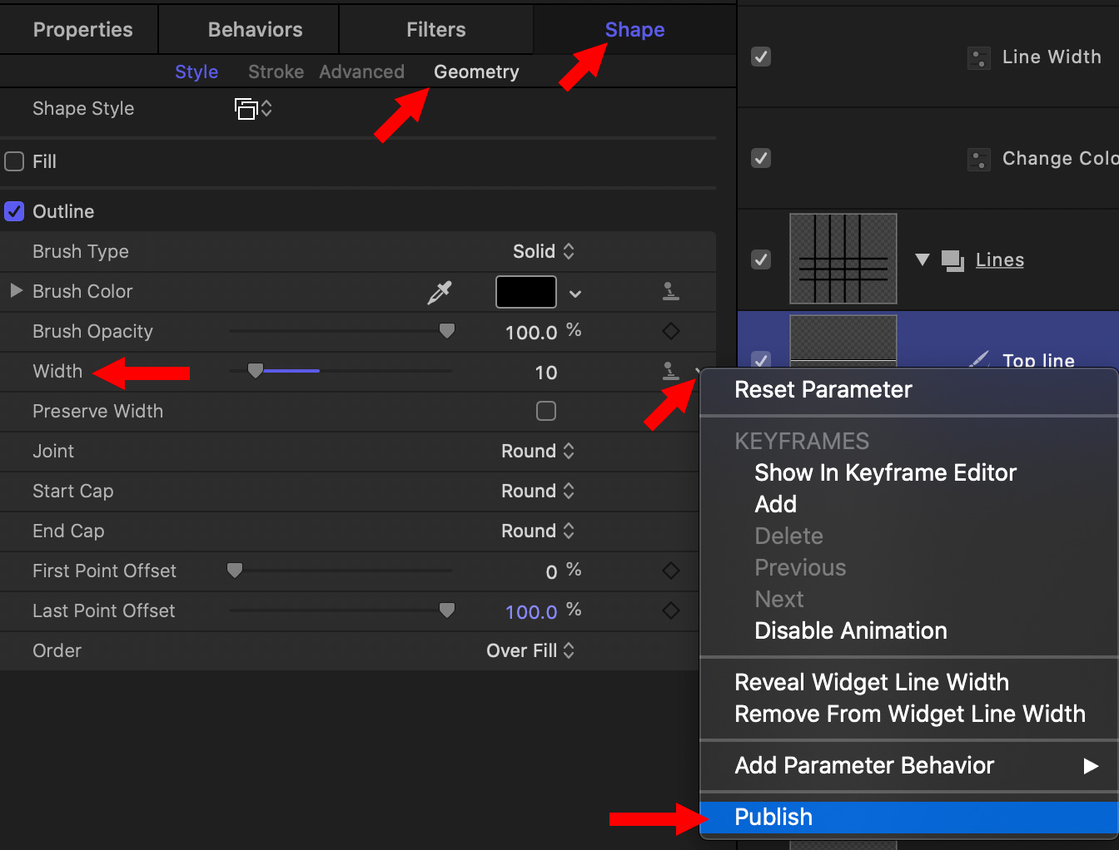Switch to the Properties tab

82,30
